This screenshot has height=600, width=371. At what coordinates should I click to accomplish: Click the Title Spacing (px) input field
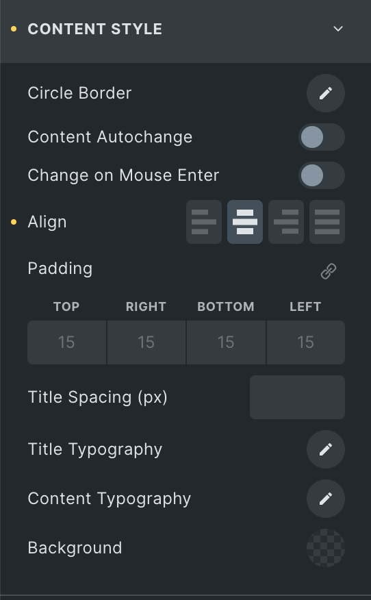pyautogui.click(x=297, y=397)
